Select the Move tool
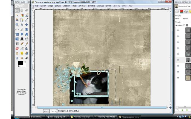This screenshot has width=191, height=119. (27, 25)
